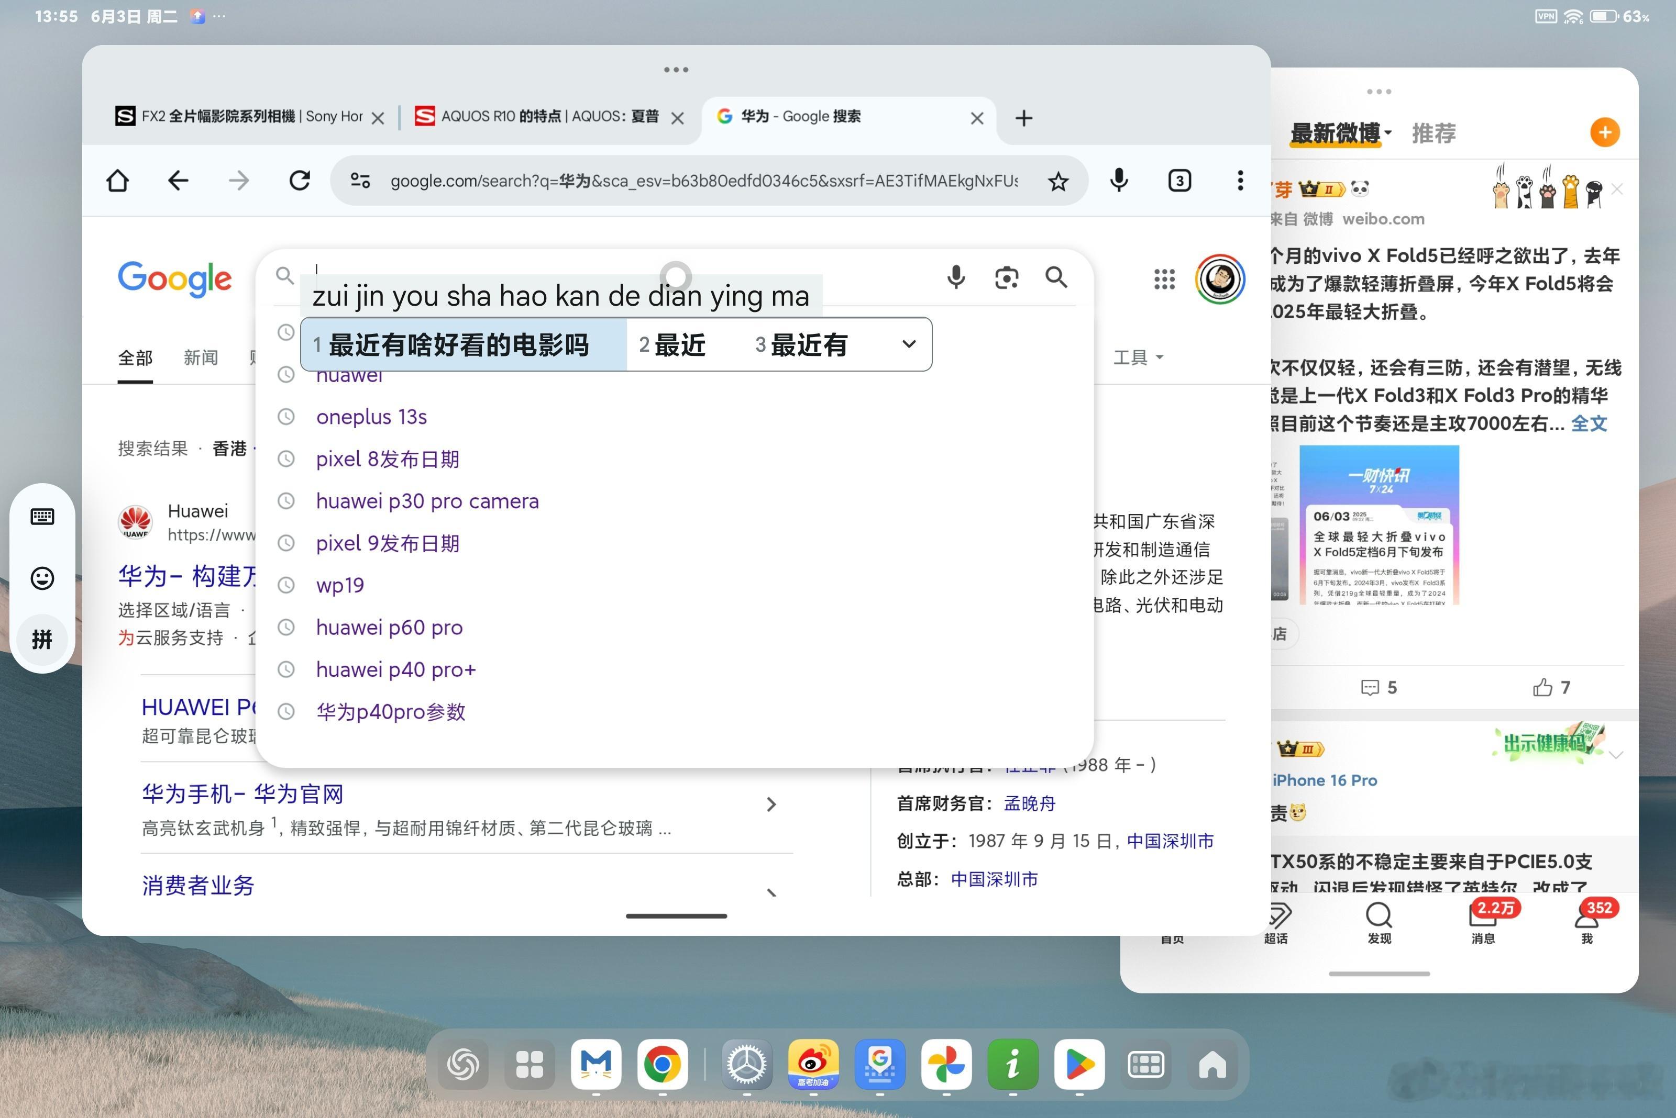Select the 新闻 results tab
The image size is (1676, 1118).
(201, 357)
